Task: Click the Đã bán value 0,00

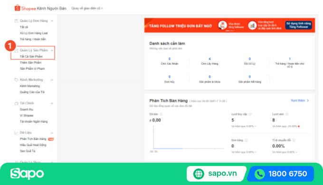Action: point(155,120)
